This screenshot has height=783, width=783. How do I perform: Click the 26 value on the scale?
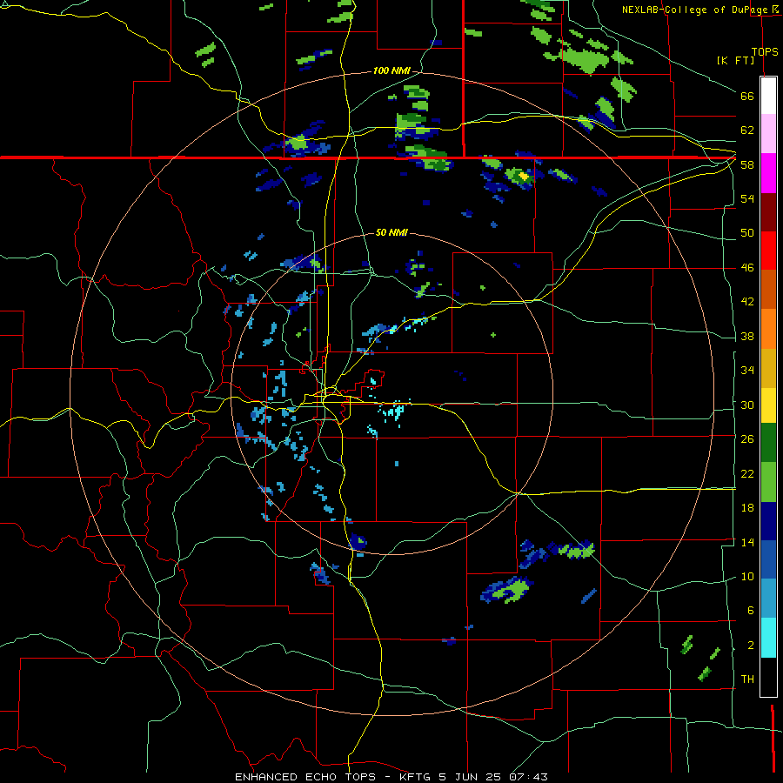pyautogui.click(x=747, y=439)
